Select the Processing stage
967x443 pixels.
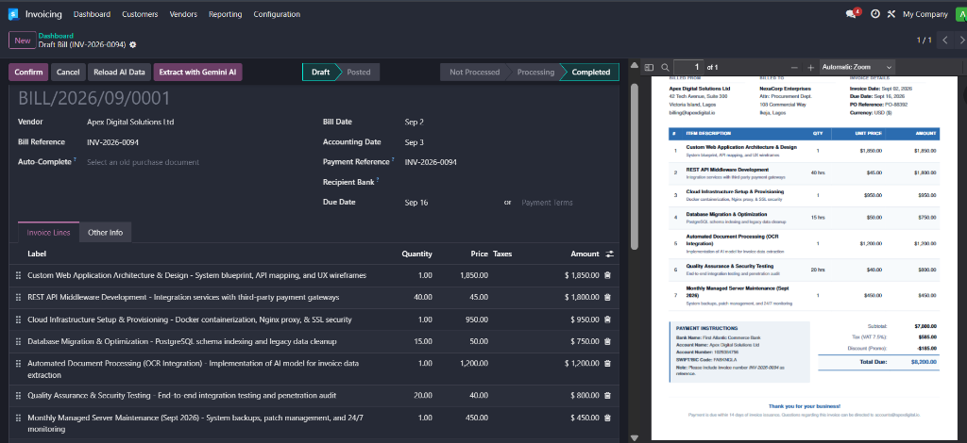536,72
